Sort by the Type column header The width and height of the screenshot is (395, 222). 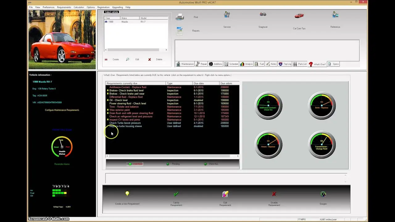(179, 83)
